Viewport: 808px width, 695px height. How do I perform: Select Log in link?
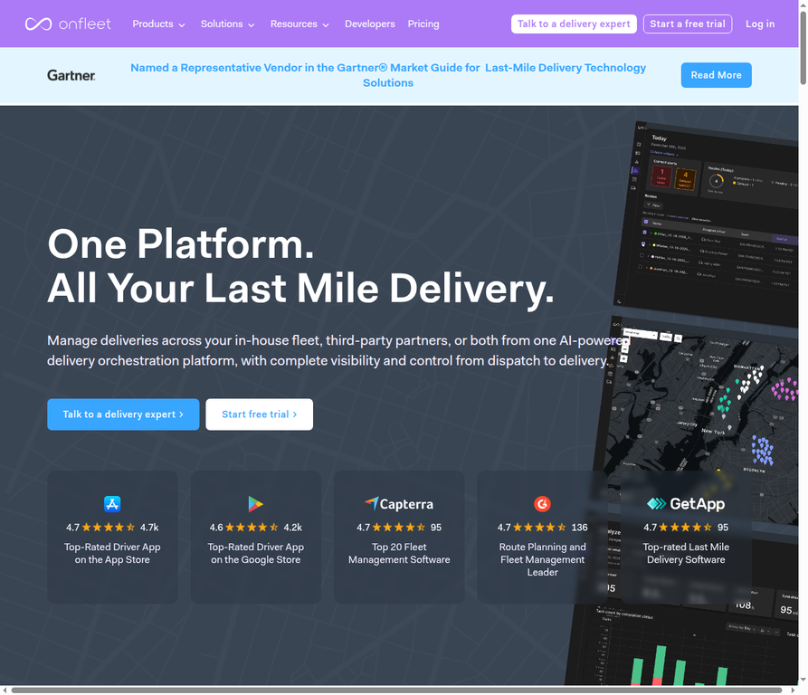(759, 24)
